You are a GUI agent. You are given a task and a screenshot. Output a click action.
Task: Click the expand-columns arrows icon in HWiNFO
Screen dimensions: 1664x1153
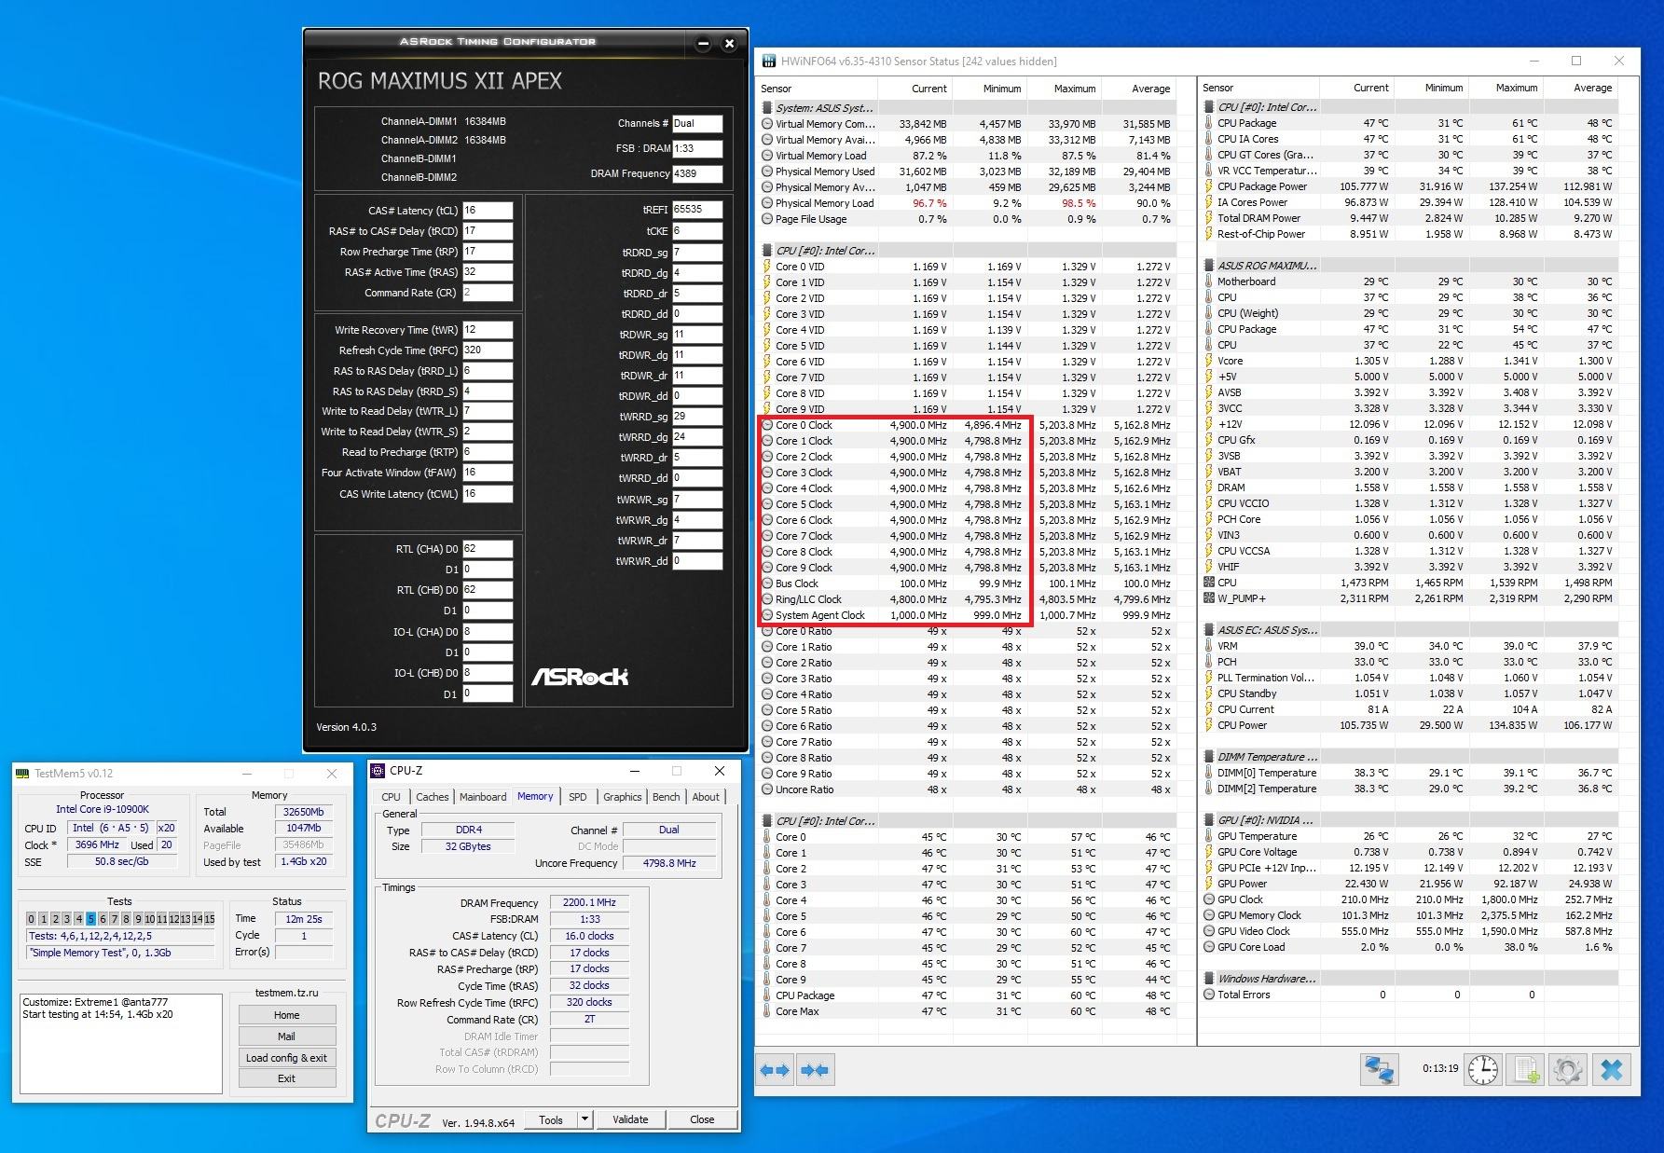point(775,1070)
